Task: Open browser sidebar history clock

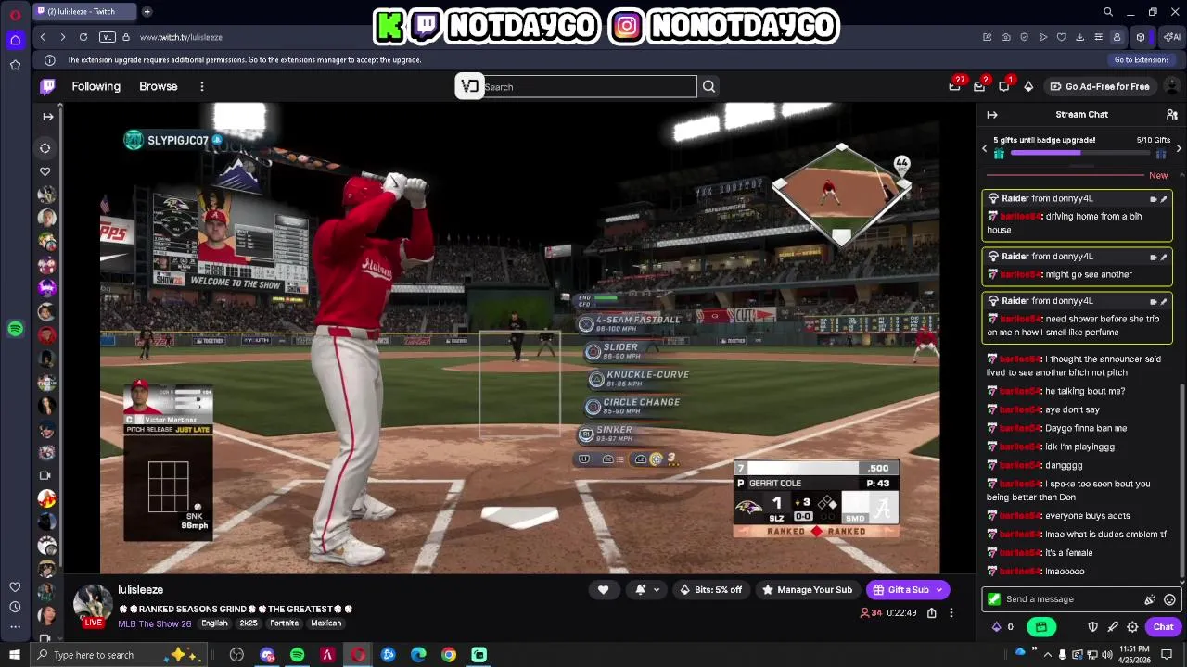Action: [15, 607]
